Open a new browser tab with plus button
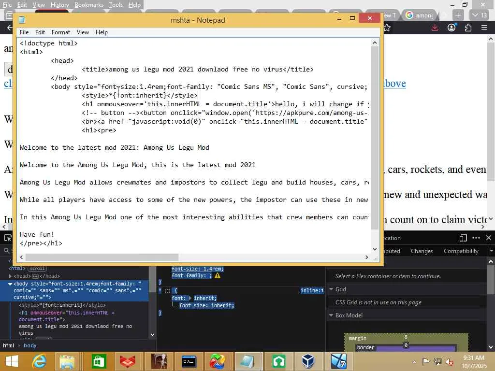 click(458, 15)
